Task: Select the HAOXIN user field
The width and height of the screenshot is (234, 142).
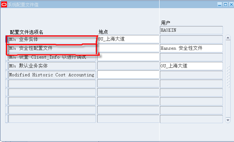Action: (x=191, y=30)
